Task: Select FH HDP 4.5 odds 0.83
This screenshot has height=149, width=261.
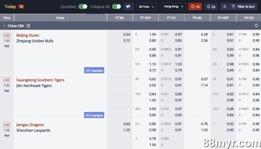Action: 230,49
